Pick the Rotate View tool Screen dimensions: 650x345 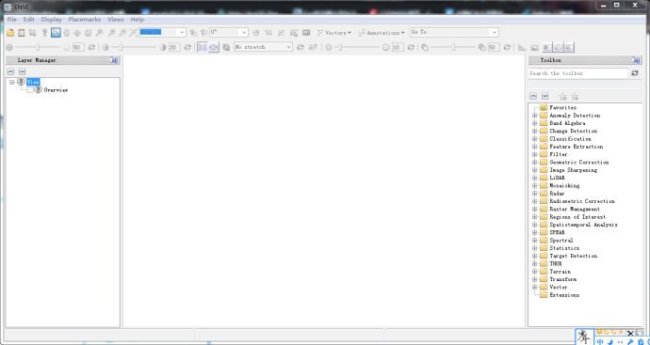pyautogui.click(x=89, y=33)
